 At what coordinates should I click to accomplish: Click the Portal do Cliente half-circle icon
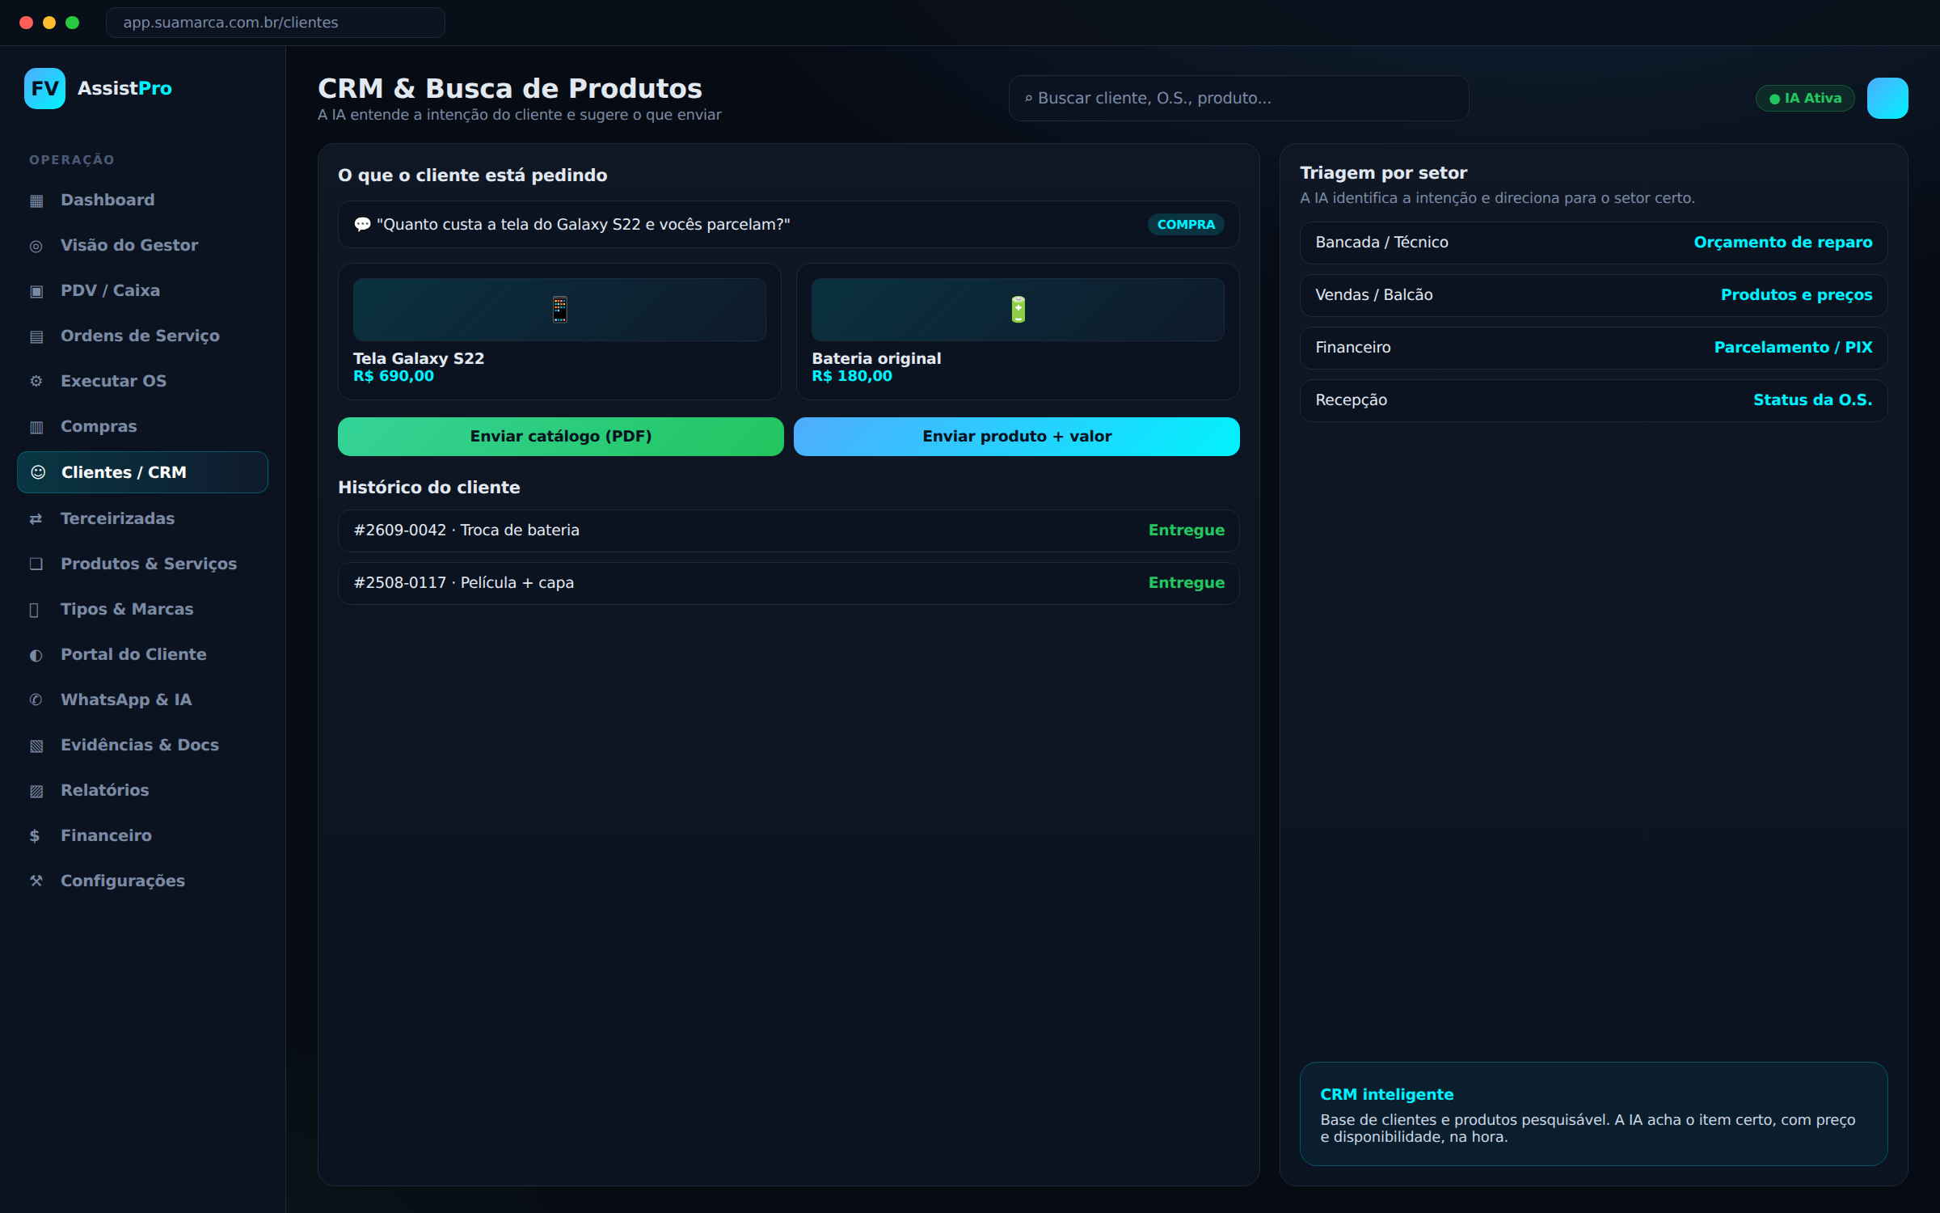[36, 654]
